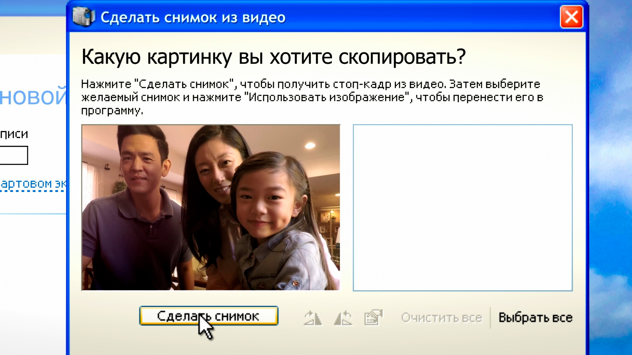632x355 pixels.
Task: Click the live video preview image
Action: pos(211,207)
